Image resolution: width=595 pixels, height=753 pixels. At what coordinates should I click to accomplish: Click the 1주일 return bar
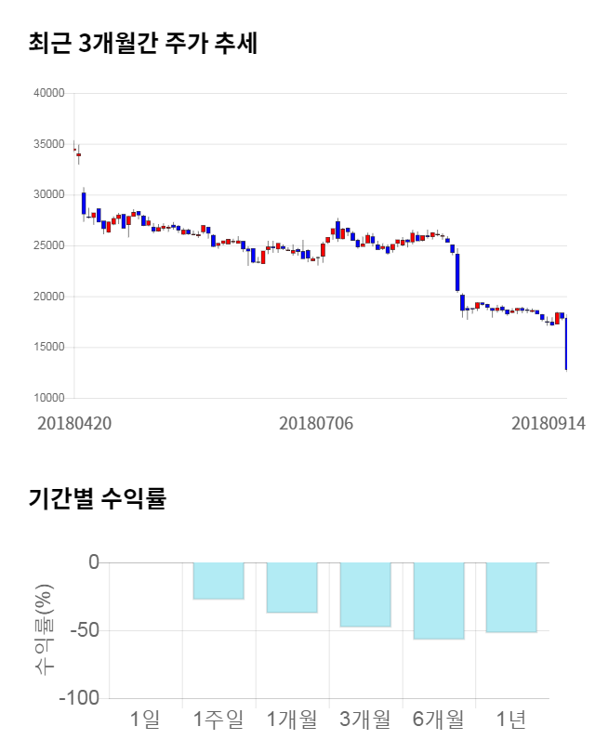(x=218, y=581)
